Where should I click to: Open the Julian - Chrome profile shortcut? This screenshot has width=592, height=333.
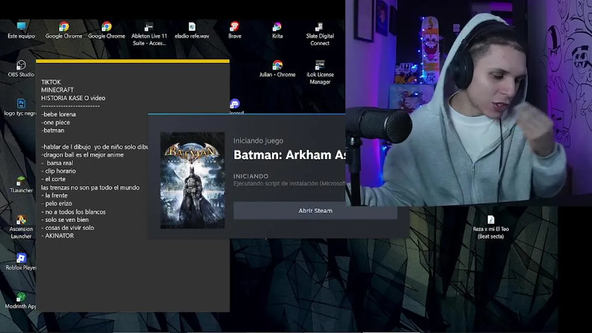277,68
